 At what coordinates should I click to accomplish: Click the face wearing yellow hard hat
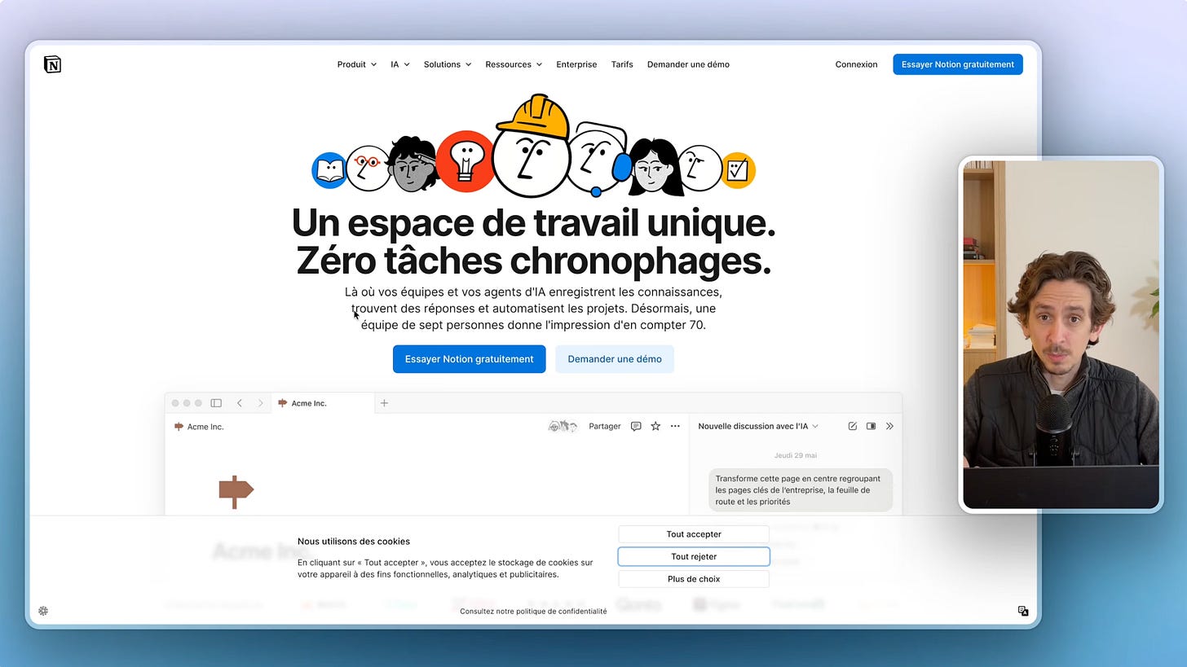pyautogui.click(x=531, y=147)
